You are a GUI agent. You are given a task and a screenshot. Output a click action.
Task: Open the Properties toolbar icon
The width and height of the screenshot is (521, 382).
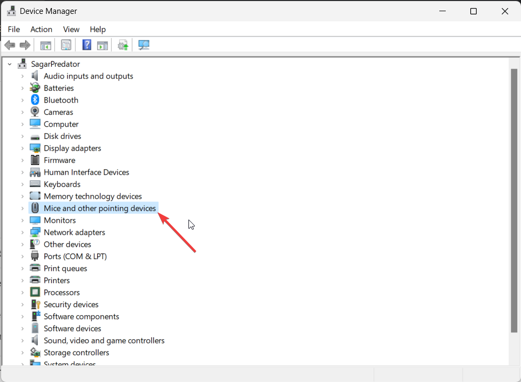click(66, 45)
